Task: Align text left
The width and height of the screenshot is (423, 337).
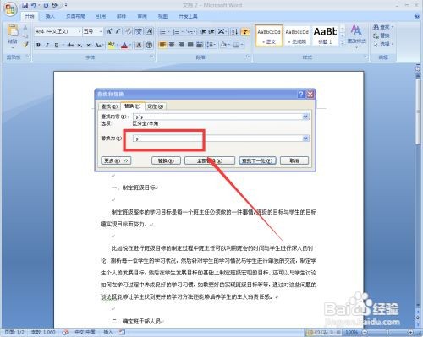Action: [162, 45]
